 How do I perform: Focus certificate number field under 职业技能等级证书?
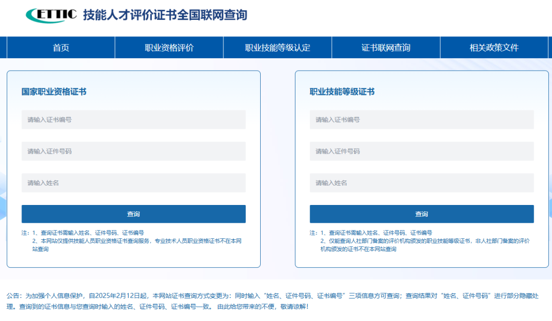422,120
